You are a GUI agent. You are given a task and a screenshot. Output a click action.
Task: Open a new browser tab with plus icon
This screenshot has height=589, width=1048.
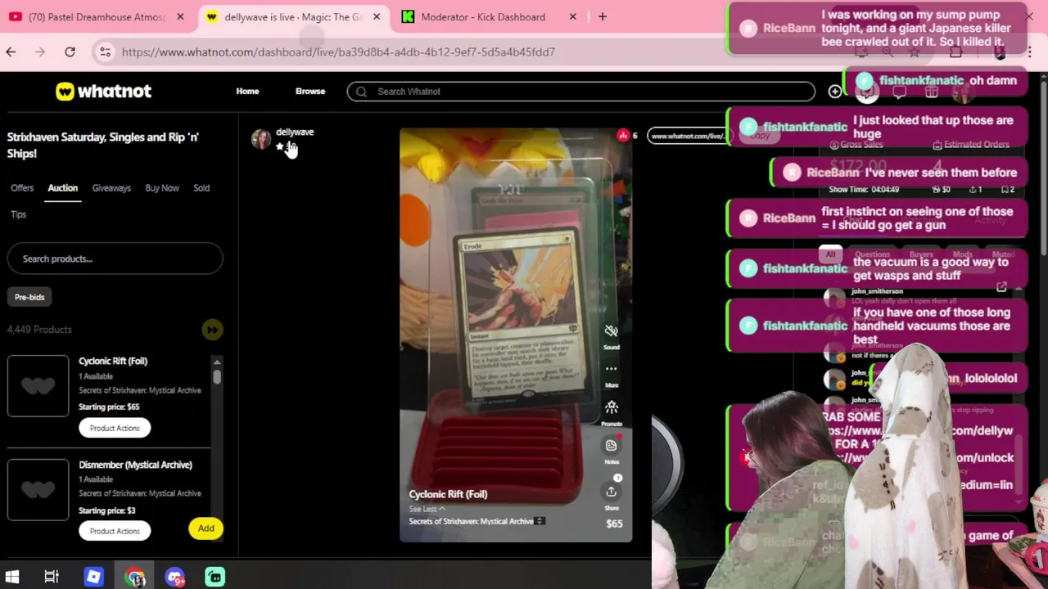603,16
